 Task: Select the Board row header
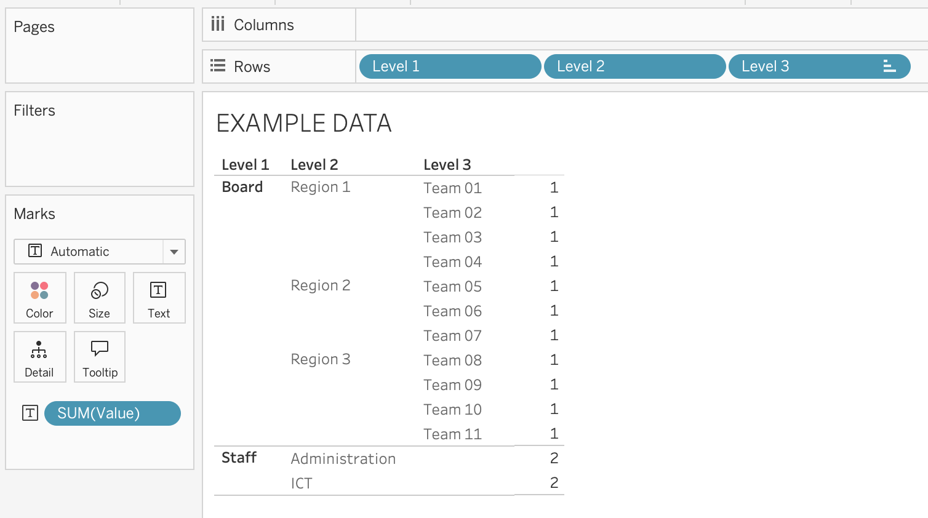(242, 187)
